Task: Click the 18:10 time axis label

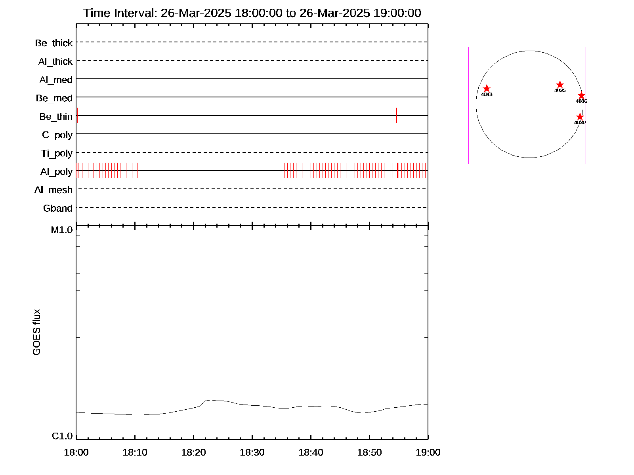Action: click(x=135, y=452)
